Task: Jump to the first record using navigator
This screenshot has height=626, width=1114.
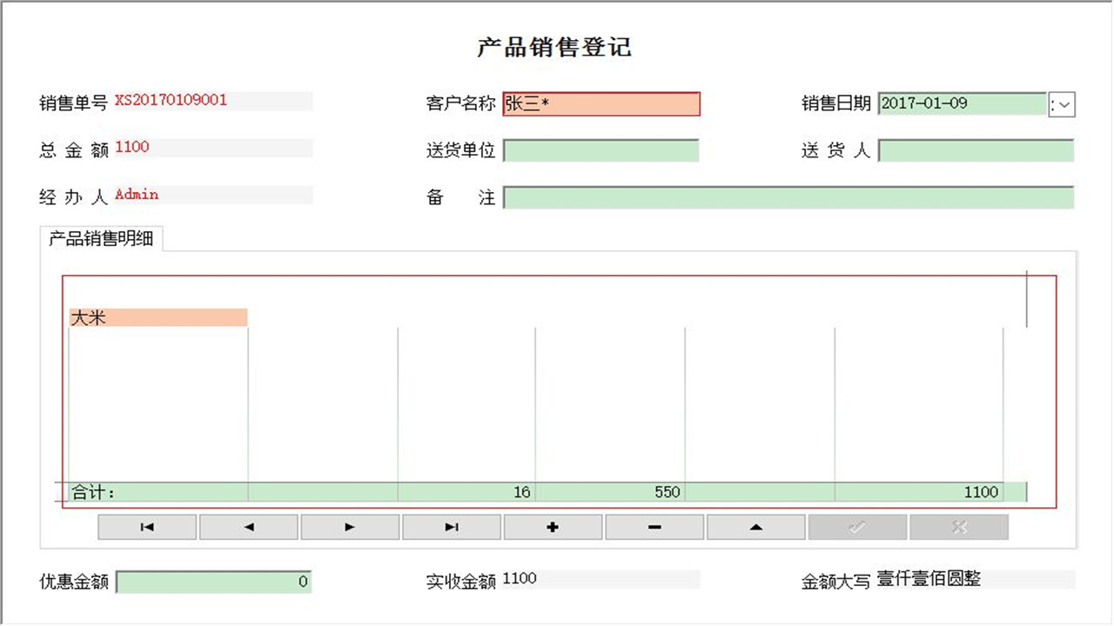Action: pyautogui.click(x=146, y=526)
